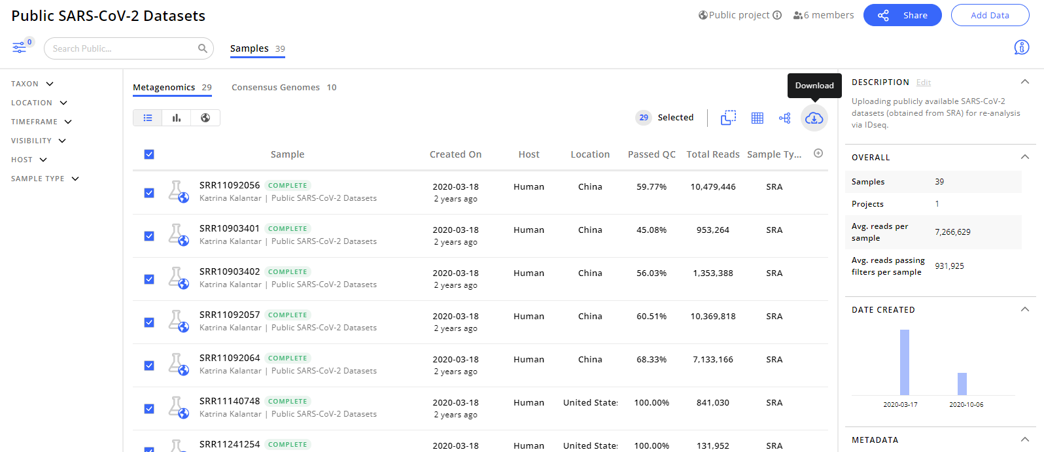Image resolution: width=1044 pixels, height=452 pixels.
Task: Switch to bar chart view icon
Action: [177, 118]
